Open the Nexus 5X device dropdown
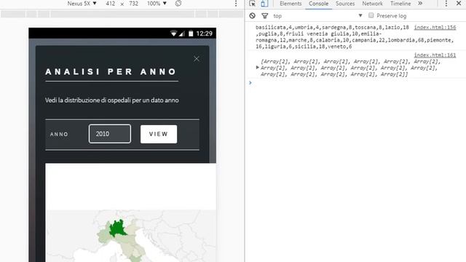466x262 pixels. (82, 4)
